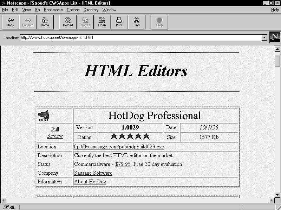Screen dimensions: 281x210
Task: Open the Bookmarks menu
Action: [53, 10]
